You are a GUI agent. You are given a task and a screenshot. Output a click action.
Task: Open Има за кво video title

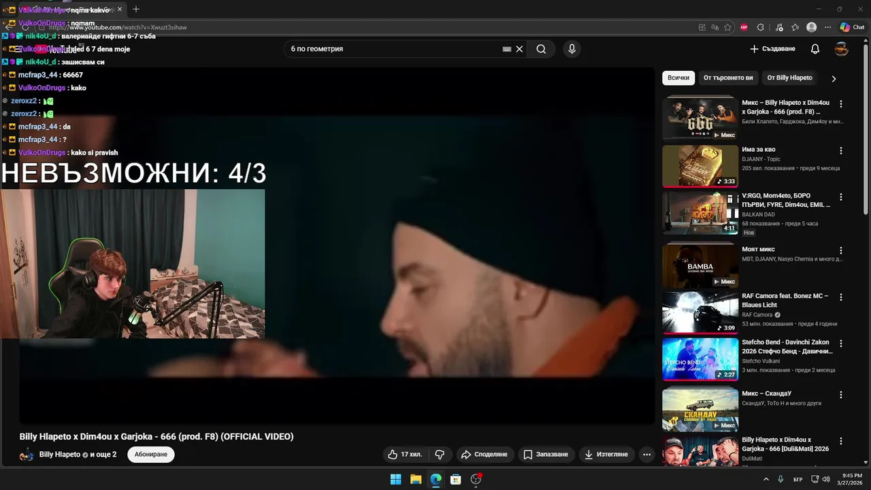click(758, 150)
